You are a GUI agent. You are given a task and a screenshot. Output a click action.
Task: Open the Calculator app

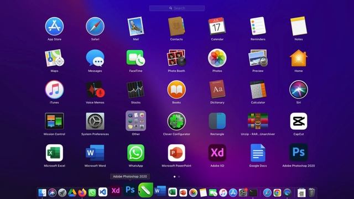click(258, 90)
